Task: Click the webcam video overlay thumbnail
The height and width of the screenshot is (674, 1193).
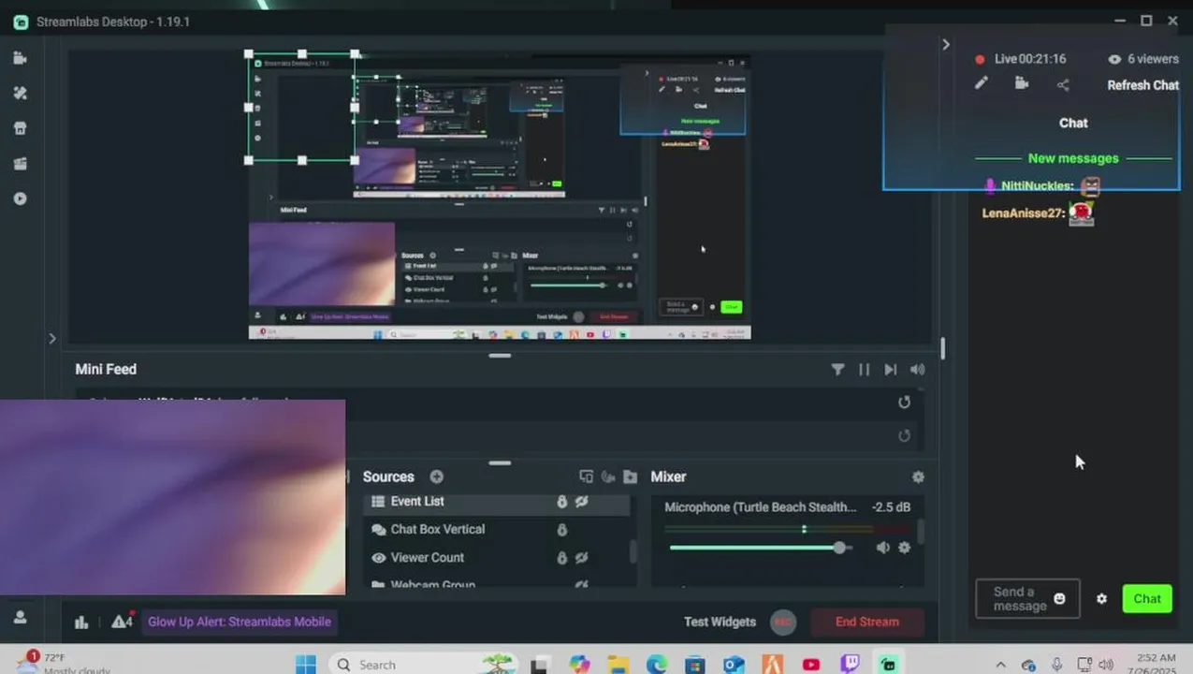Action: click(x=172, y=497)
